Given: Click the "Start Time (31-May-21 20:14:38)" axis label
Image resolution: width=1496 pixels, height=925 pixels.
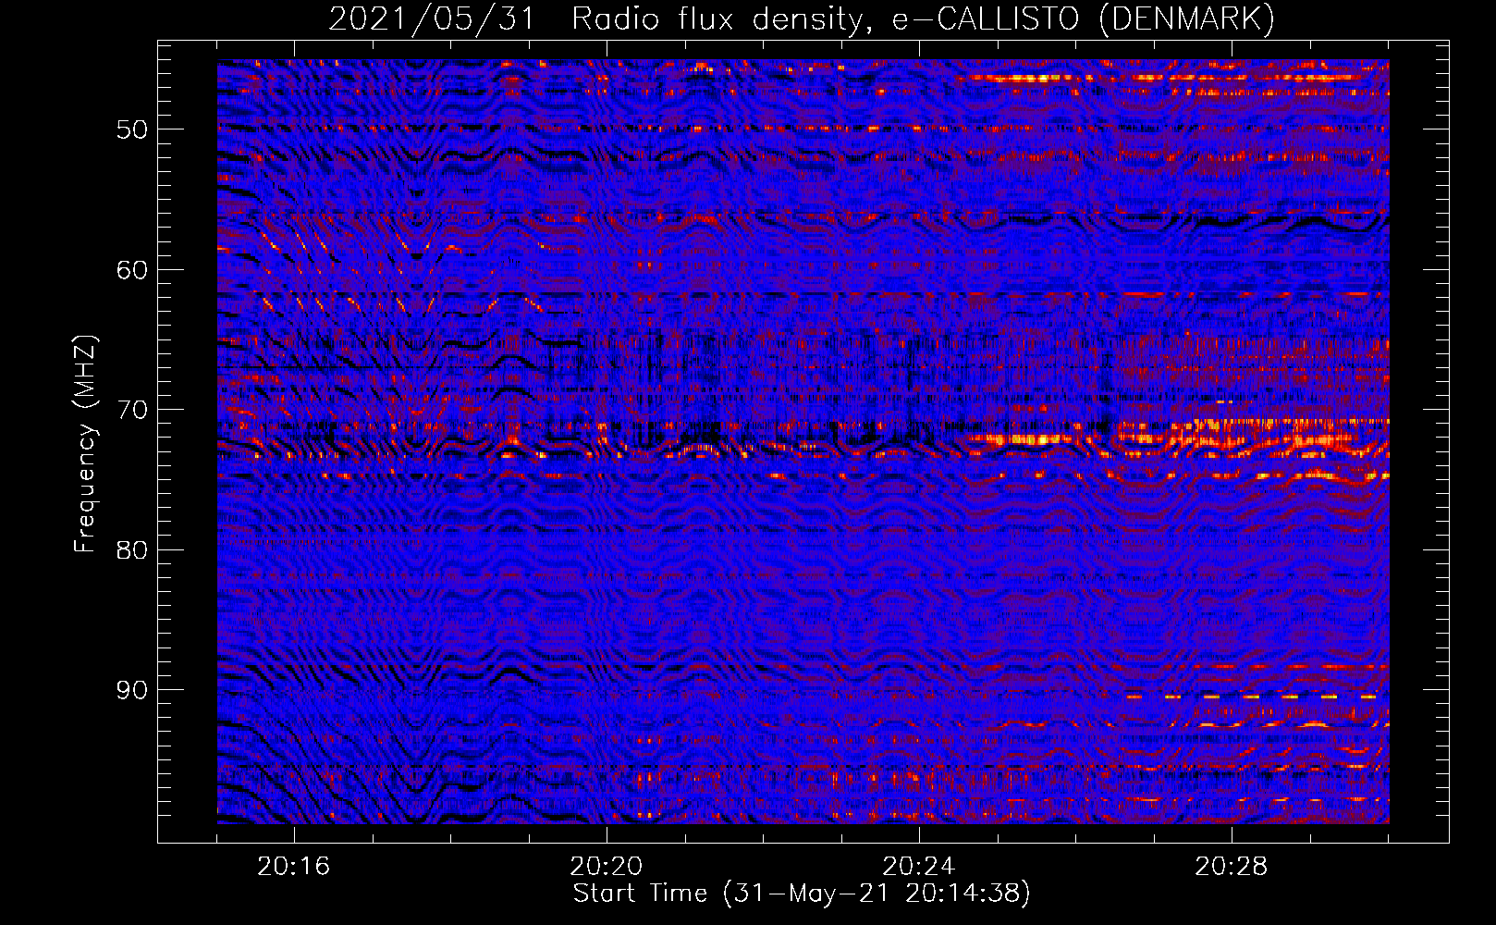Looking at the screenshot, I should [x=802, y=894].
